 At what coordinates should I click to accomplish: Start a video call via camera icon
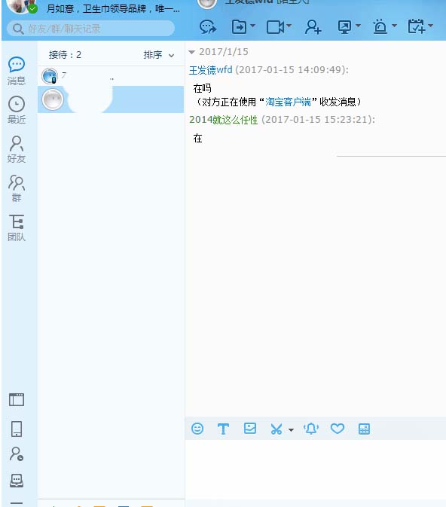[x=275, y=27]
